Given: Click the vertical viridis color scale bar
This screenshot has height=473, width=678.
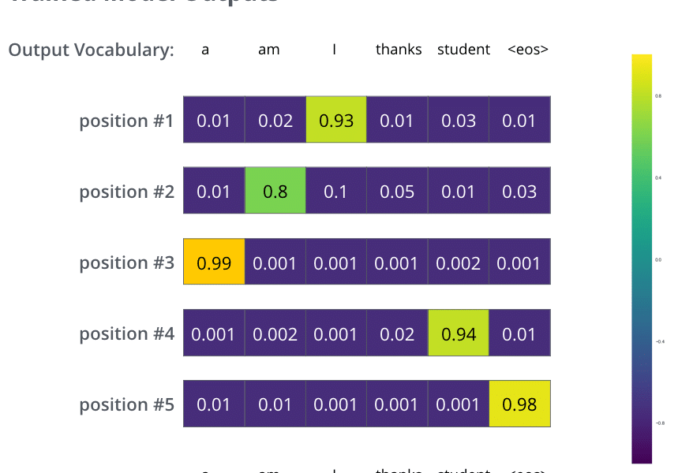Looking at the screenshot, I should [x=642, y=259].
